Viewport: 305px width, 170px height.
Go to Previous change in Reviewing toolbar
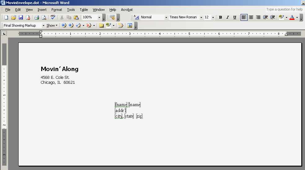tap(64, 25)
